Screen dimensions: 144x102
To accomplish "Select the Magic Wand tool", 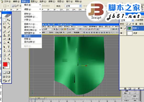I will click(x=9, y=24).
